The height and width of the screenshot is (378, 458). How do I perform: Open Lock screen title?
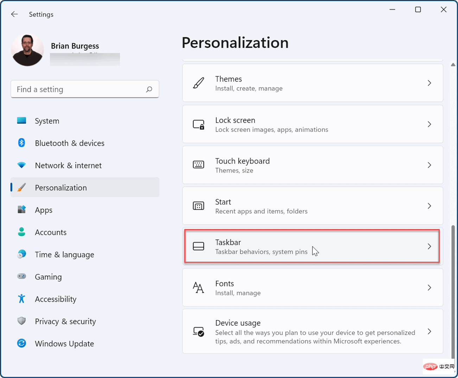tap(235, 120)
